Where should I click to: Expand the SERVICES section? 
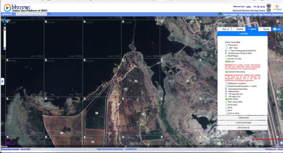tap(242, 118)
